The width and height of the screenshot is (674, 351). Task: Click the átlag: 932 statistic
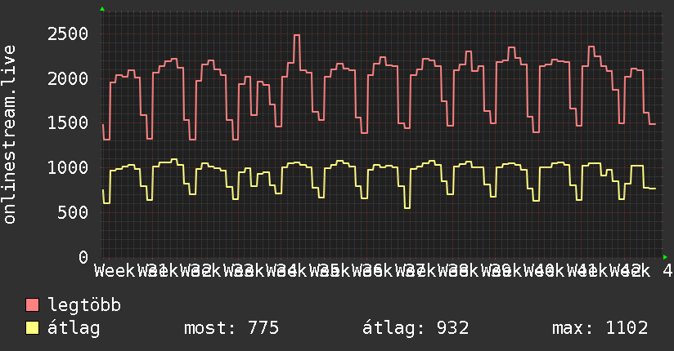(x=416, y=328)
